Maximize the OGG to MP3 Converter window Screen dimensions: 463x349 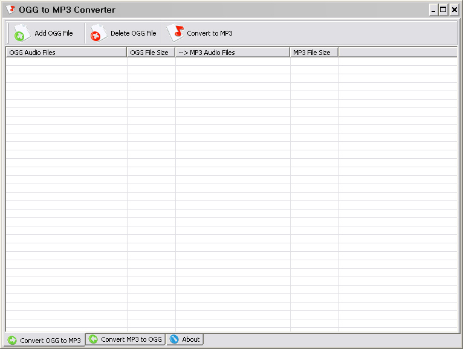coord(443,10)
